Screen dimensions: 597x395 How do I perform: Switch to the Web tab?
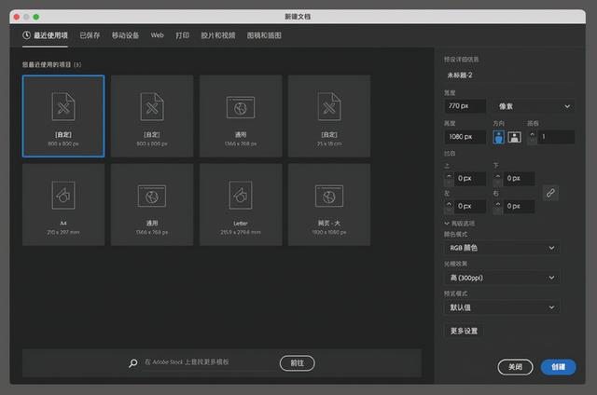pyautogui.click(x=157, y=35)
